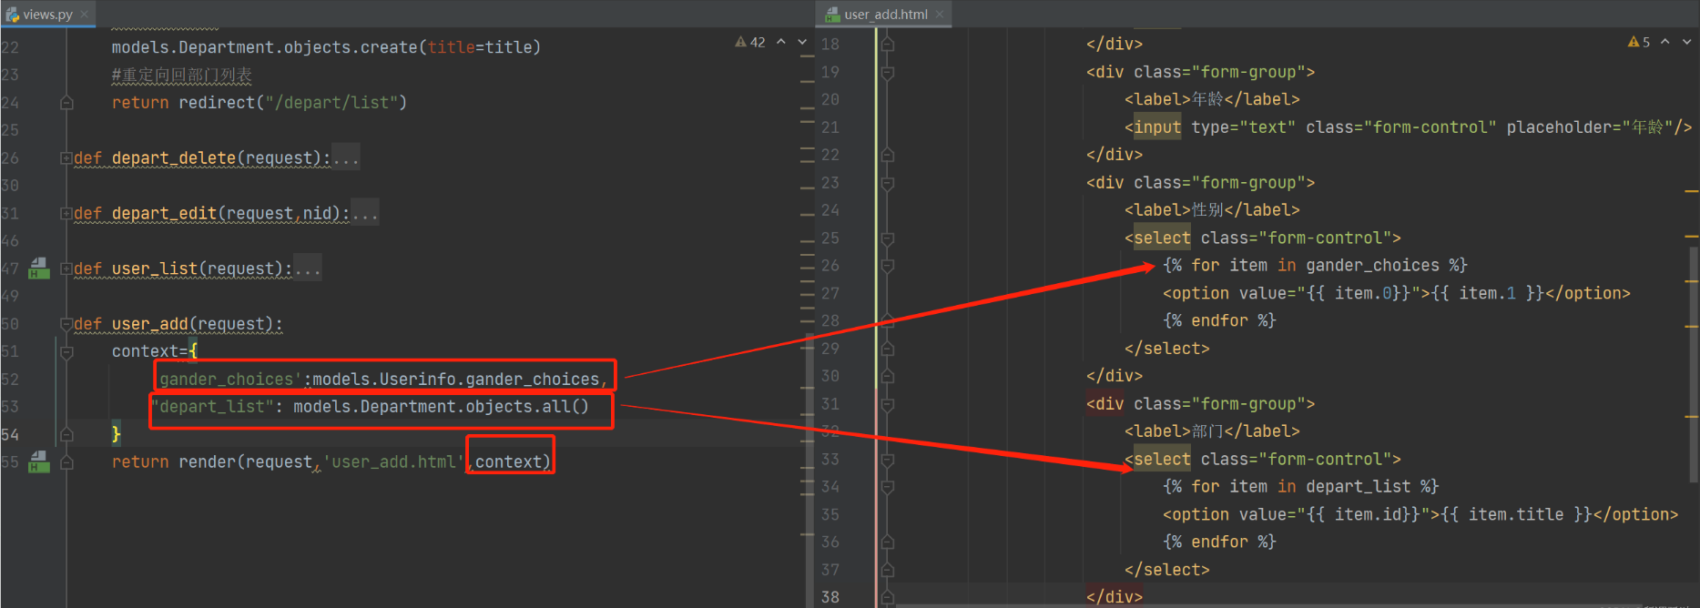1700x608 pixels.
Task: Collapse the form-group div at line 23
Action: click(x=888, y=183)
